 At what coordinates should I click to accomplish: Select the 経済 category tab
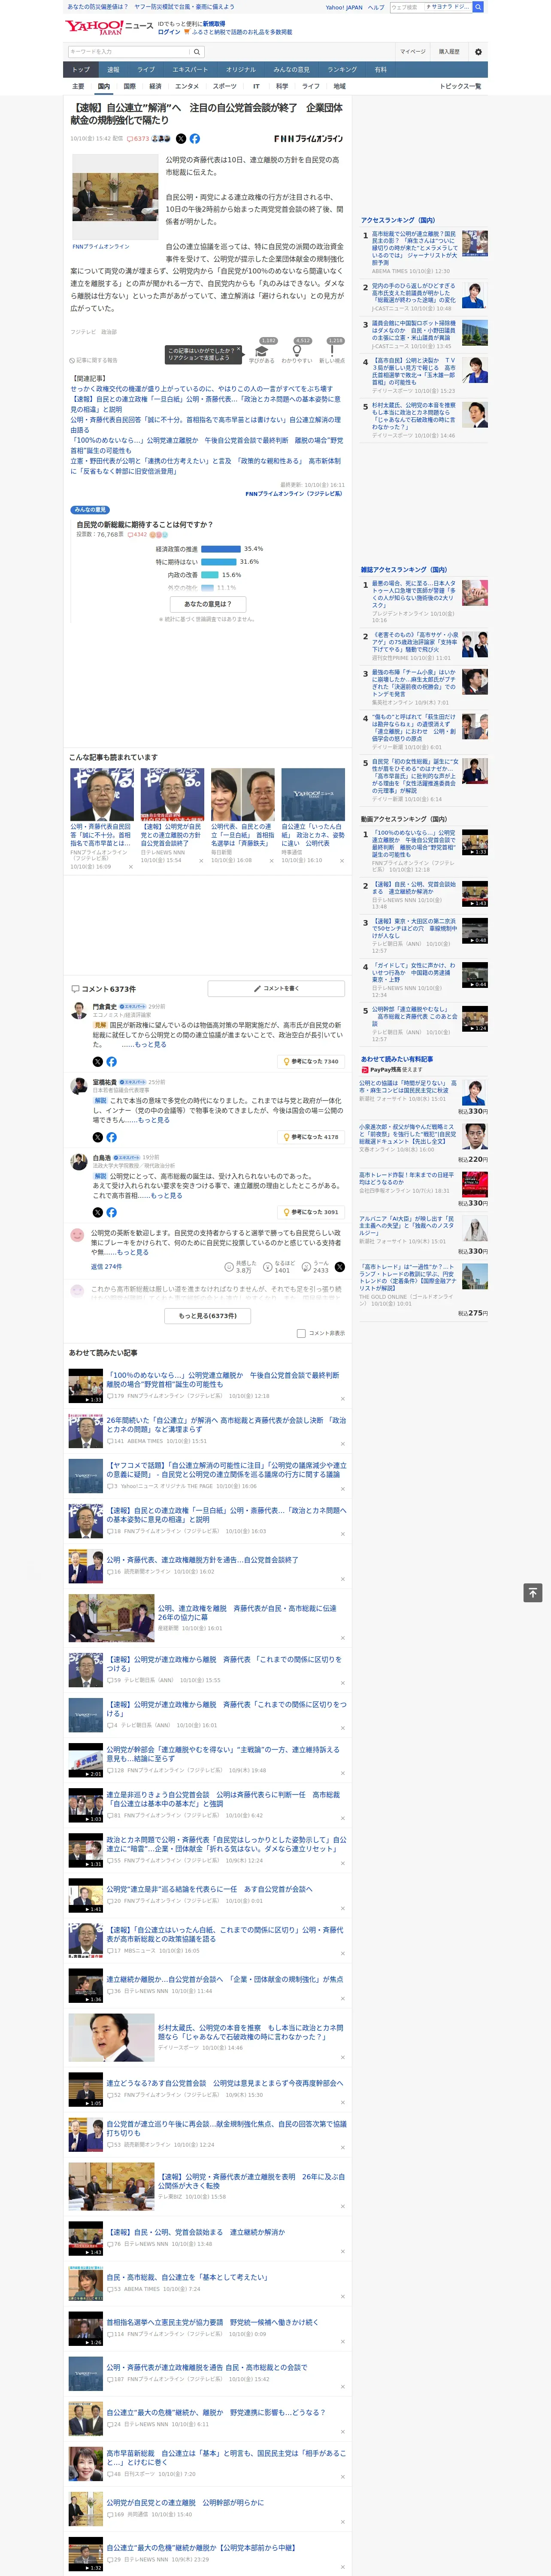[x=155, y=86]
